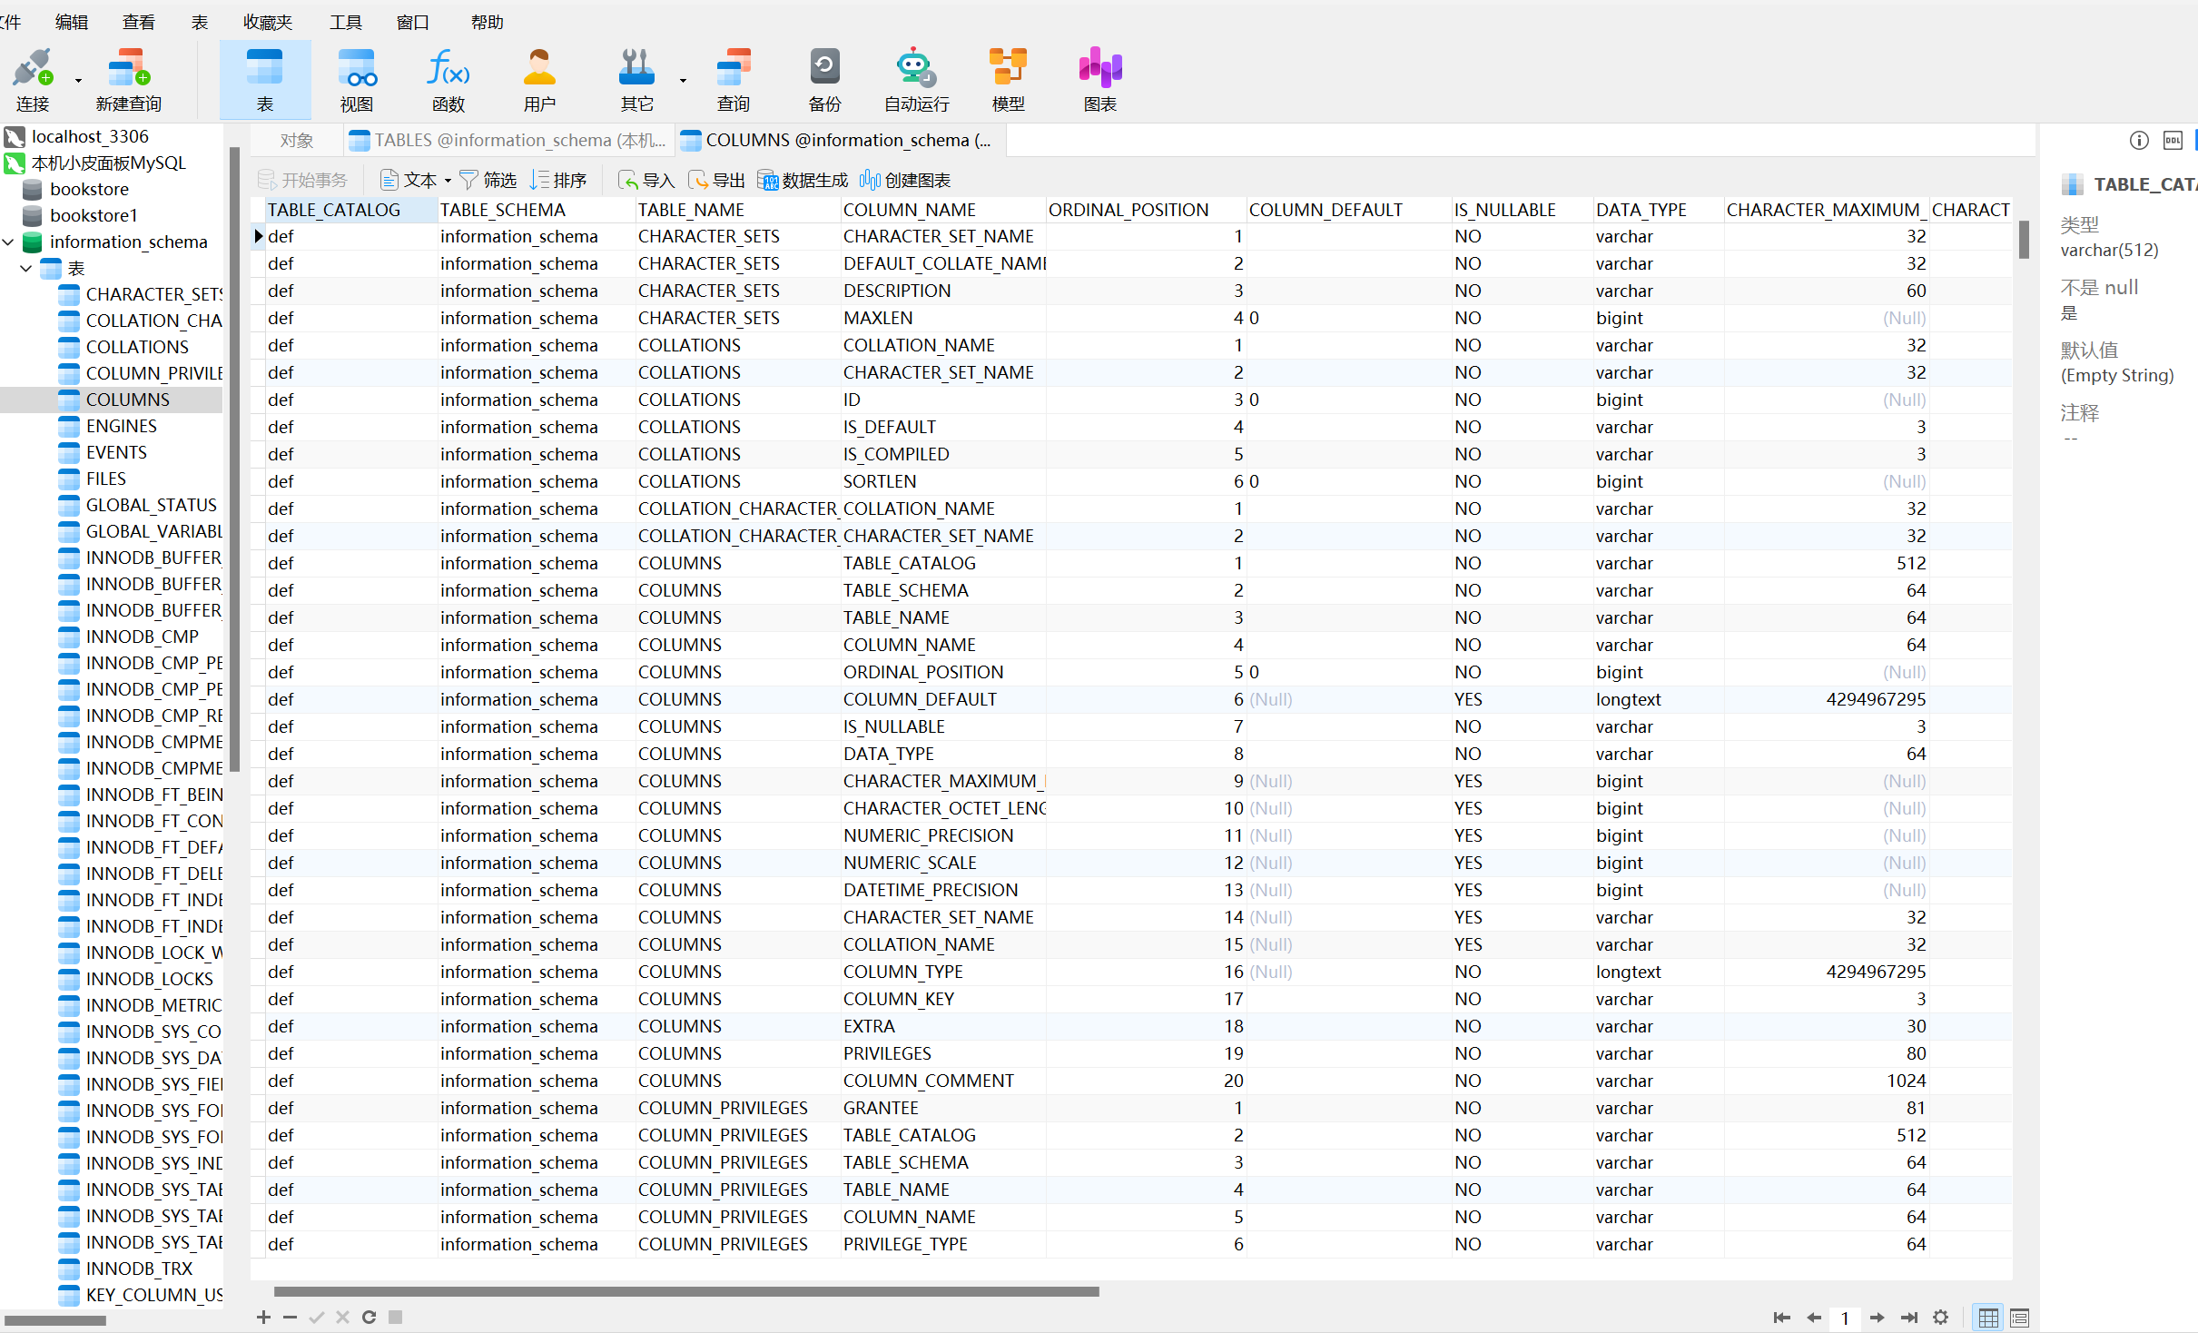
Task: Select the bookstore database
Action: (89, 190)
